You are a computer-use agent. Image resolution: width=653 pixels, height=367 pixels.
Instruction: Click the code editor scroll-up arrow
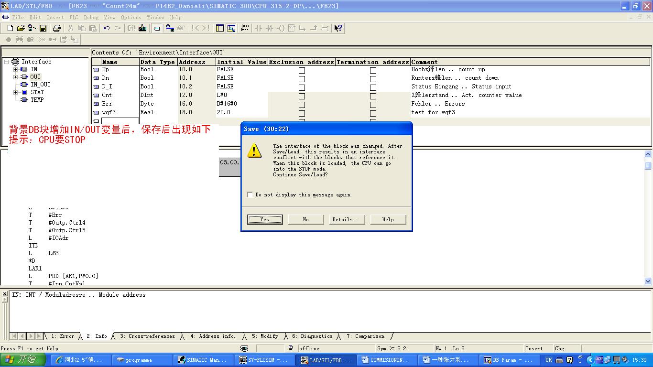648,154
